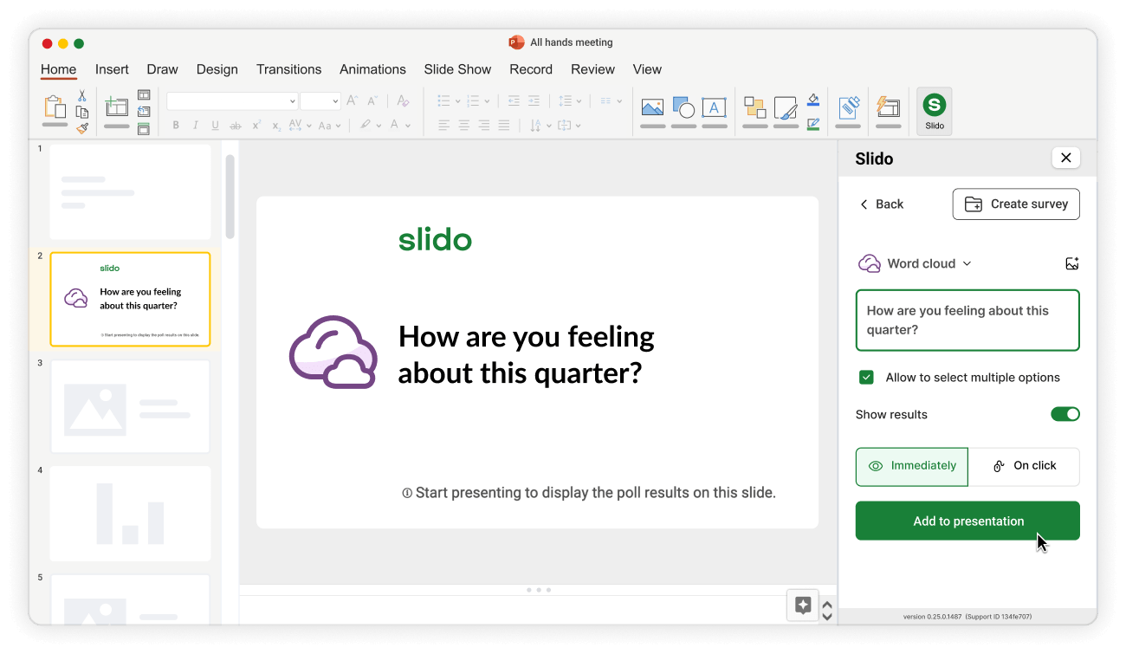
Task: Switch to the Design tab
Action: click(217, 69)
